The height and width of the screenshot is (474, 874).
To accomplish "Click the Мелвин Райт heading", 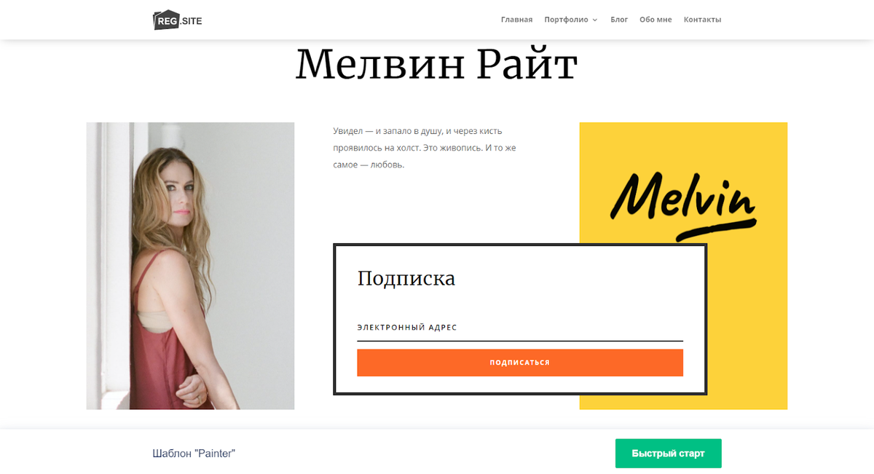I will (x=436, y=64).
